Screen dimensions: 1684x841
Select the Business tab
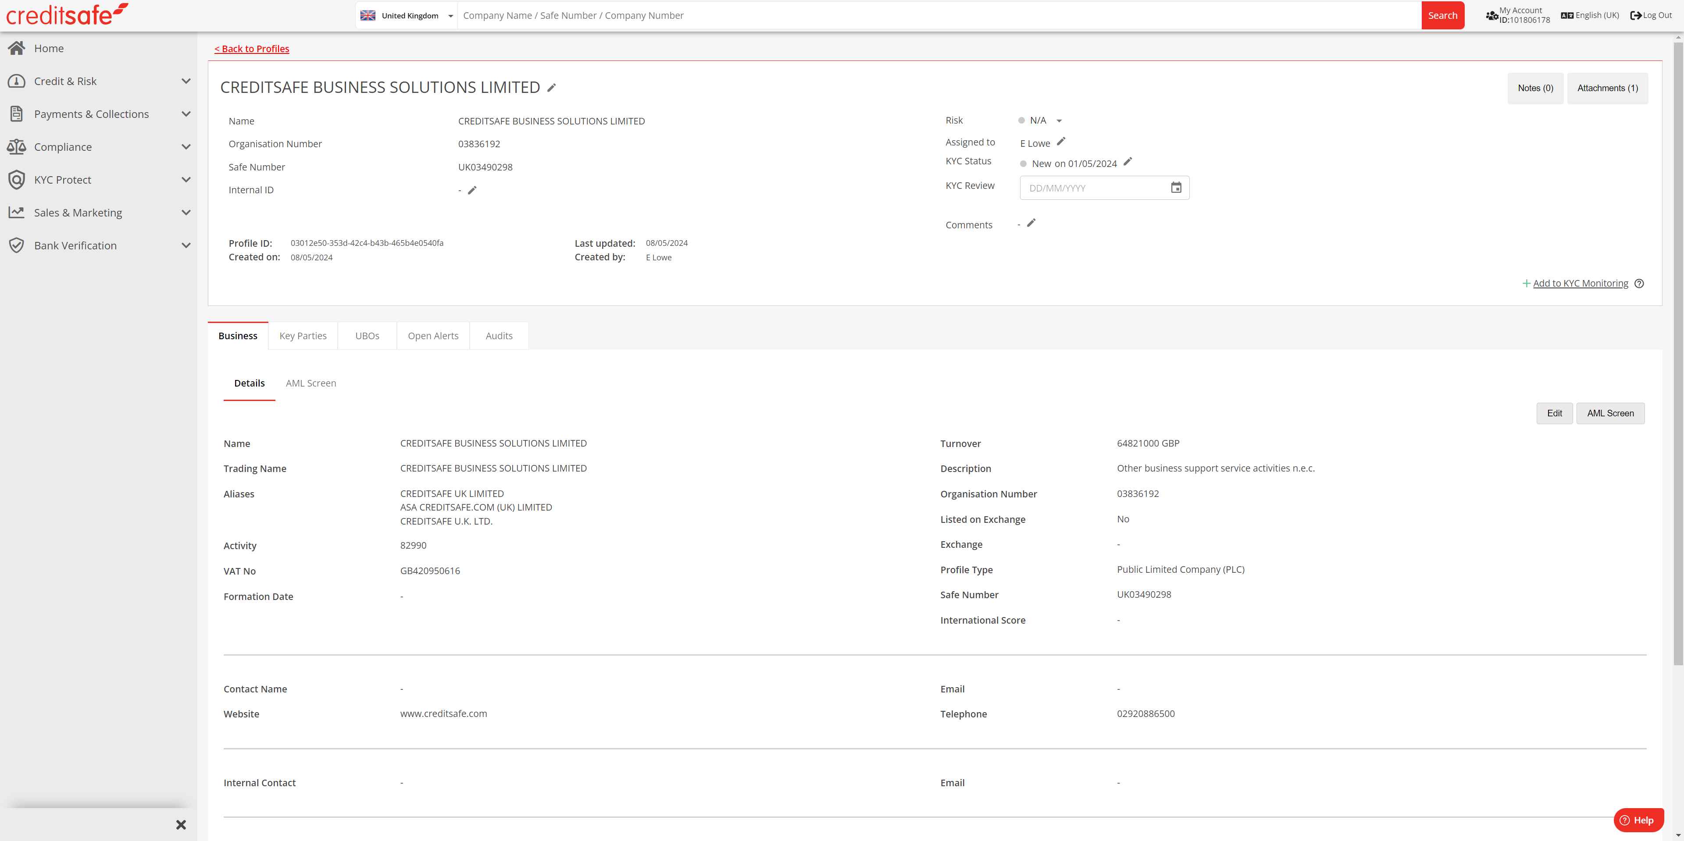238,336
